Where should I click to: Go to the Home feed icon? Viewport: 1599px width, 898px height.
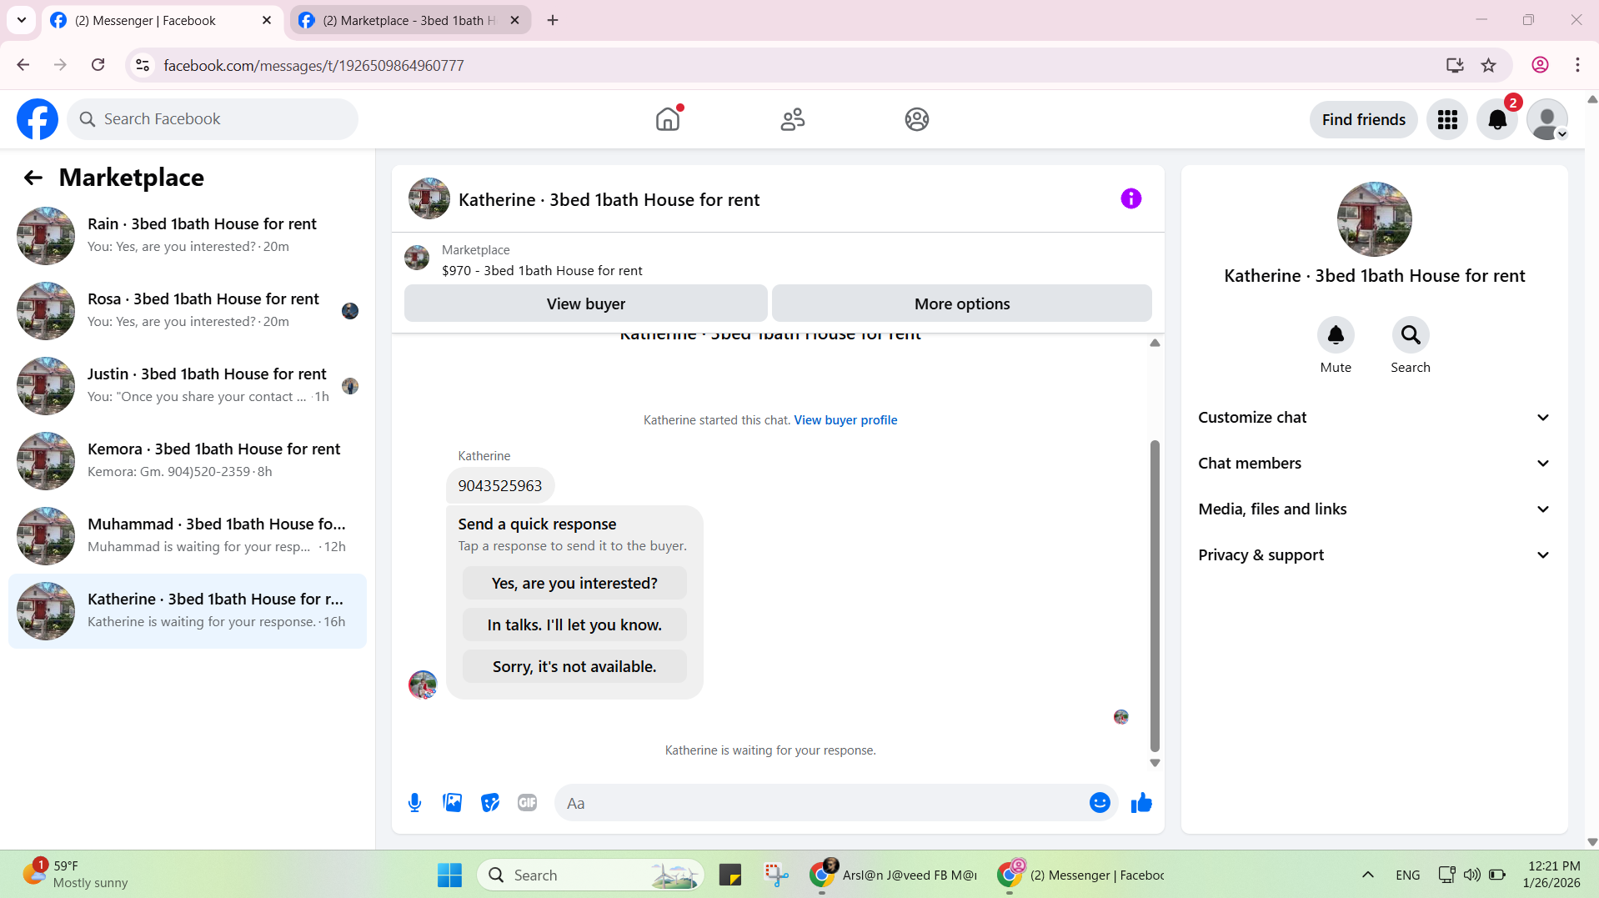click(x=668, y=119)
